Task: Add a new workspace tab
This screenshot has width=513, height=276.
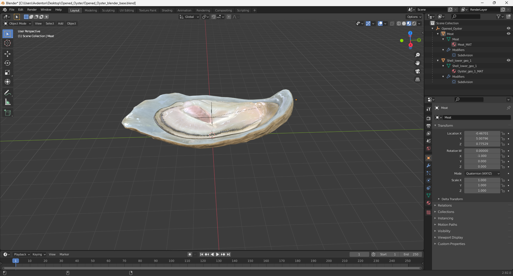Action: point(254,10)
